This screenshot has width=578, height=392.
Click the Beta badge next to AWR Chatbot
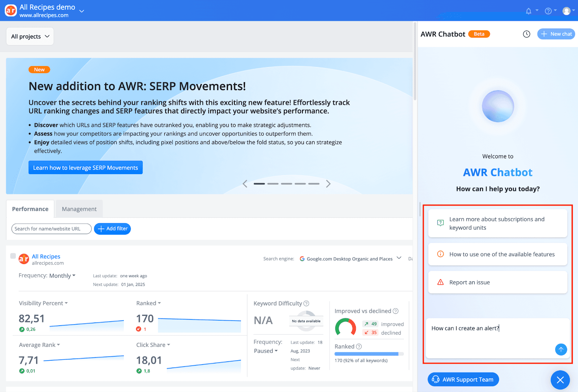479,34
